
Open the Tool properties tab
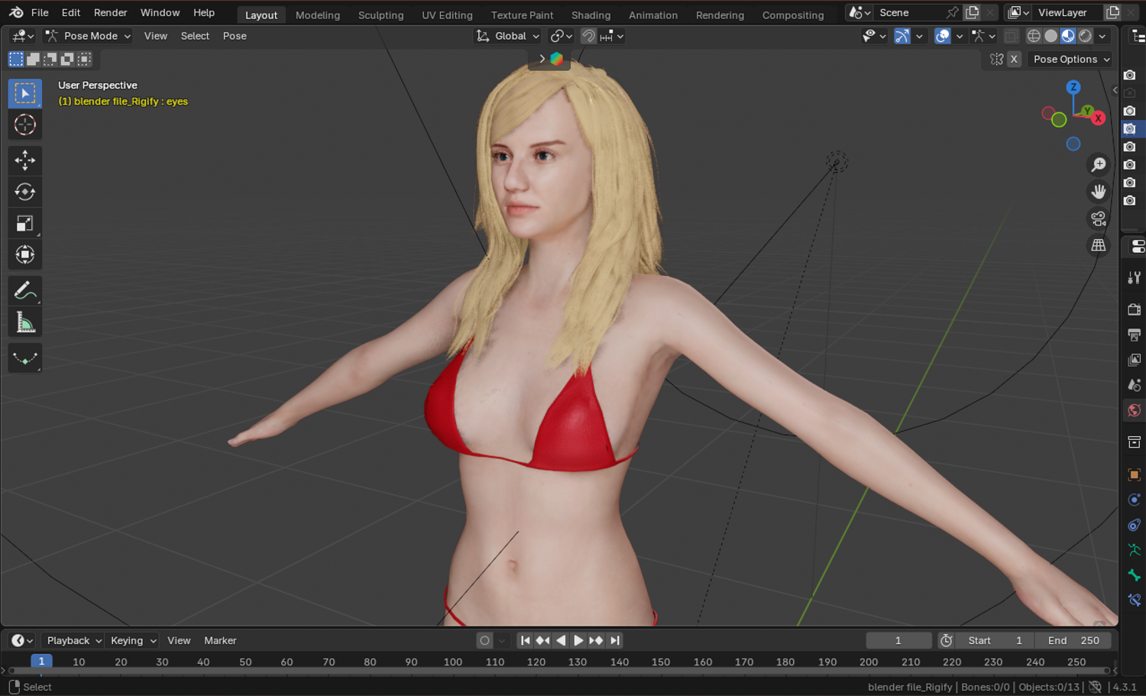point(1135,278)
